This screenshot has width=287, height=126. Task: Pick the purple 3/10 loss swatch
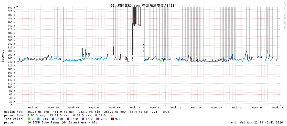(68, 119)
